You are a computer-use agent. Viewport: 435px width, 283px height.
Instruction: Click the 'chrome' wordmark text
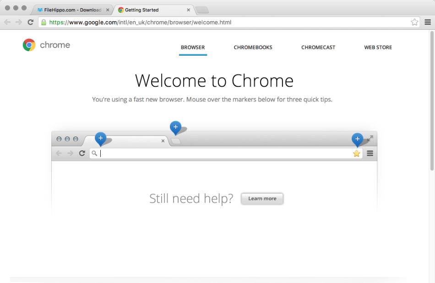[x=55, y=45]
